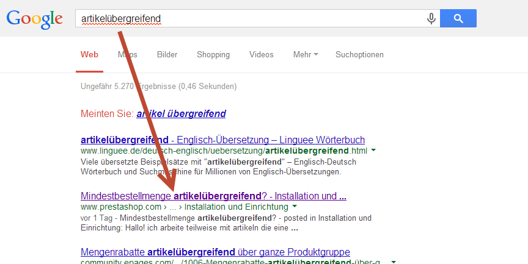Expand the arrow next to the prestashop.com URL
Image resolution: width=528 pixels, height=264 pixels.
pyautogui.click(x=295, y=206)
